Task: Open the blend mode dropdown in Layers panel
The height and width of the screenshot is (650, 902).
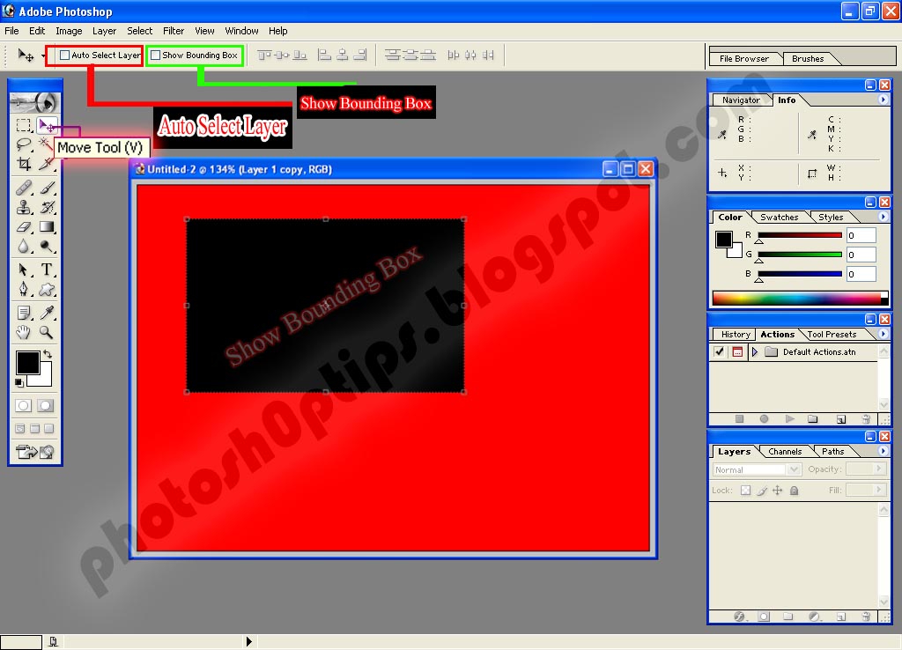Action: [x=791, y=469]
